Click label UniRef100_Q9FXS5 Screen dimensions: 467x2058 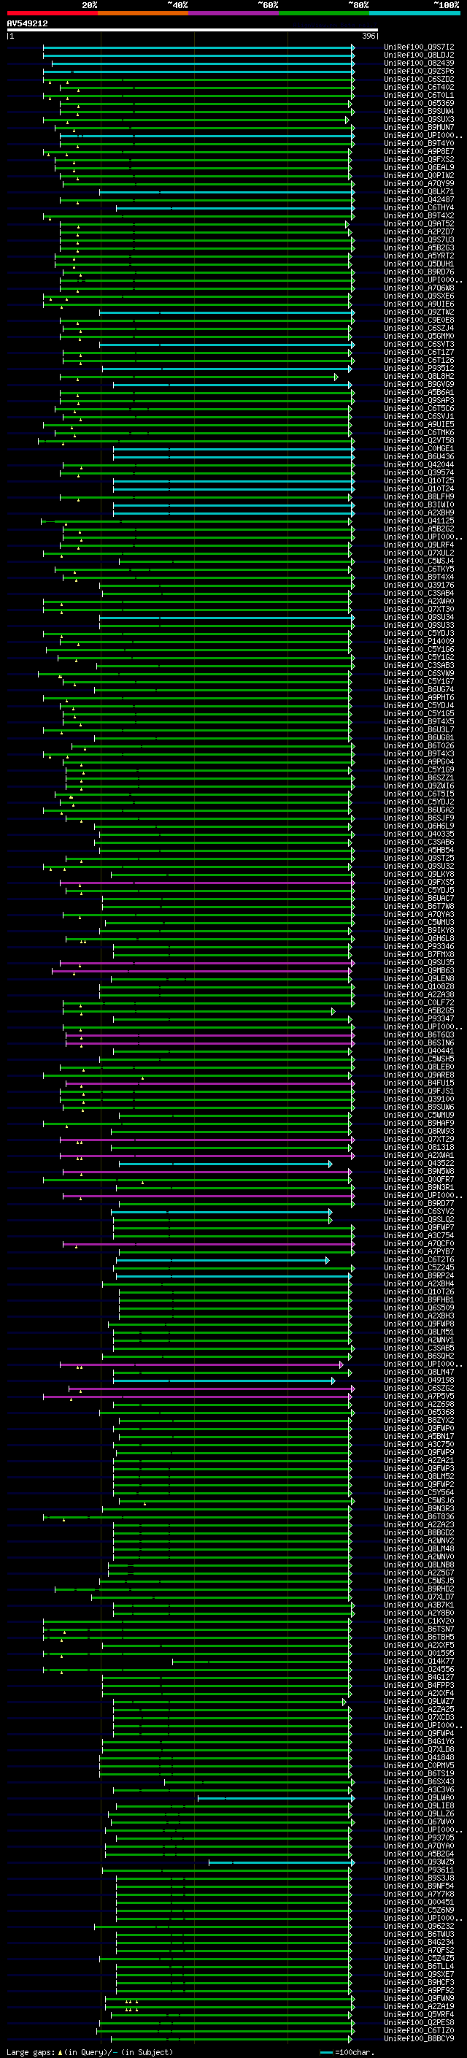(x=419, y=882)
